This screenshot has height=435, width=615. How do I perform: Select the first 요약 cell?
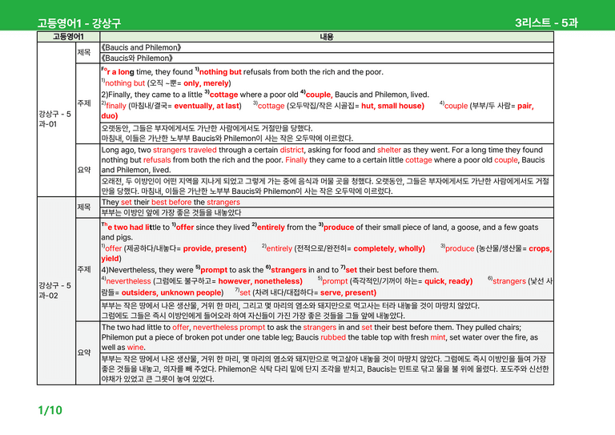point(87,170)
